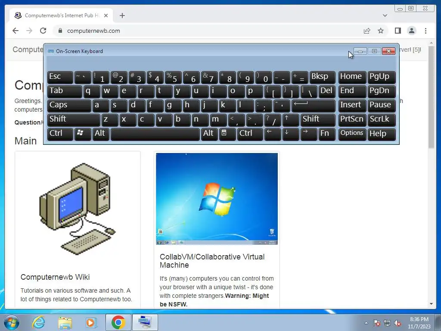Reload the computernewb.com page
Viewport: 441px width, 331px height.
click(x=43, y=31)
